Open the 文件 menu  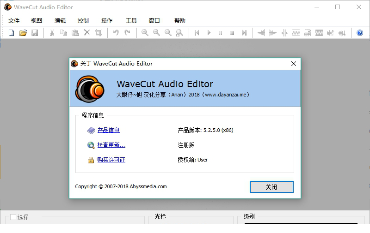click(x=14, y=21)
